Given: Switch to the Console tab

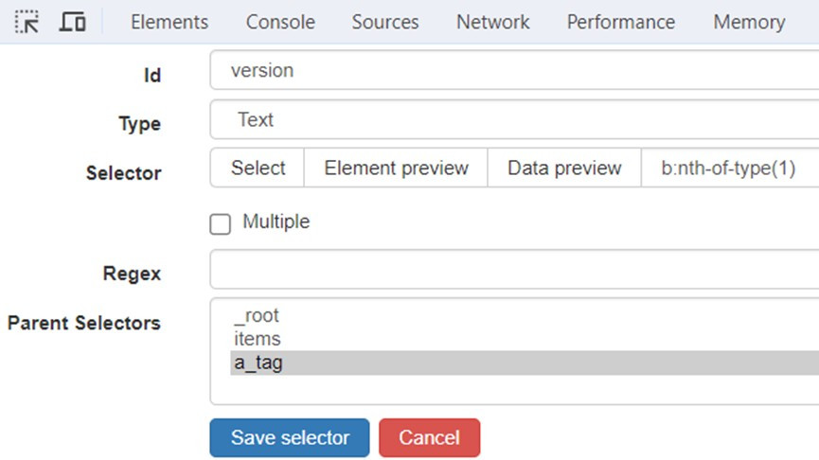Looking at the screenshot, I should click(x=280, y=22).
